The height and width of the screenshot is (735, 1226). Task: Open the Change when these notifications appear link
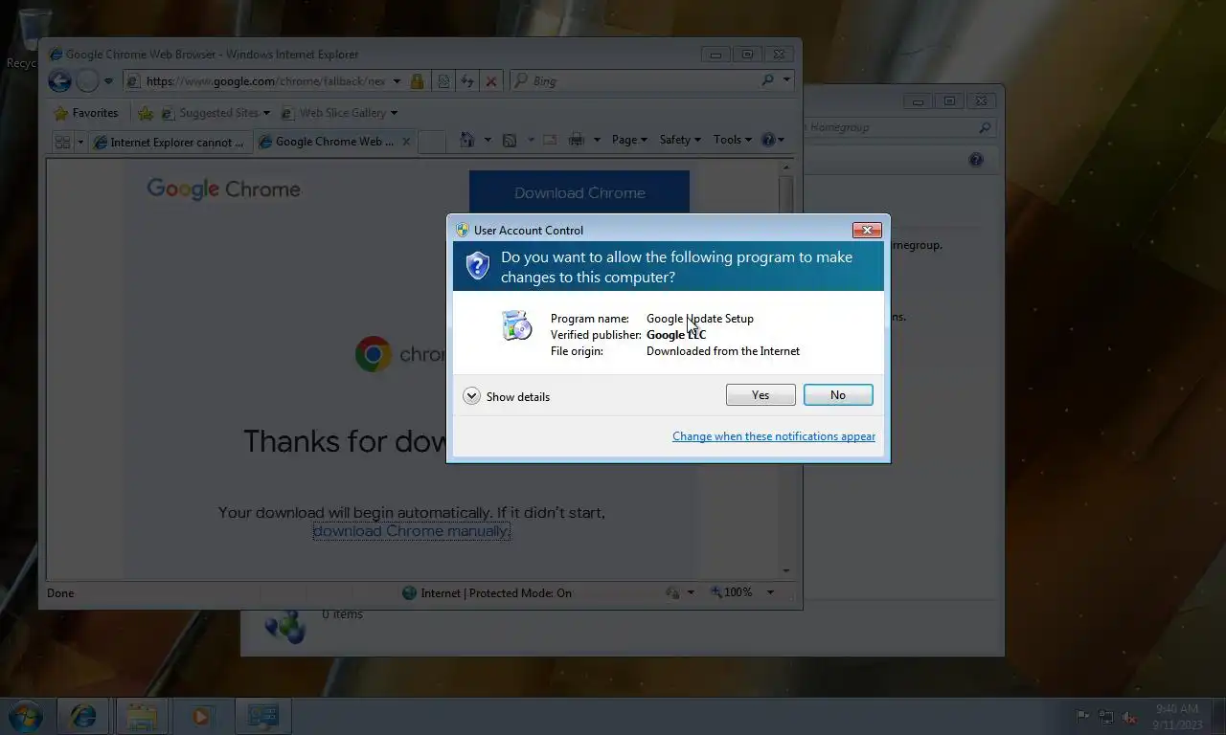(774, 436)
